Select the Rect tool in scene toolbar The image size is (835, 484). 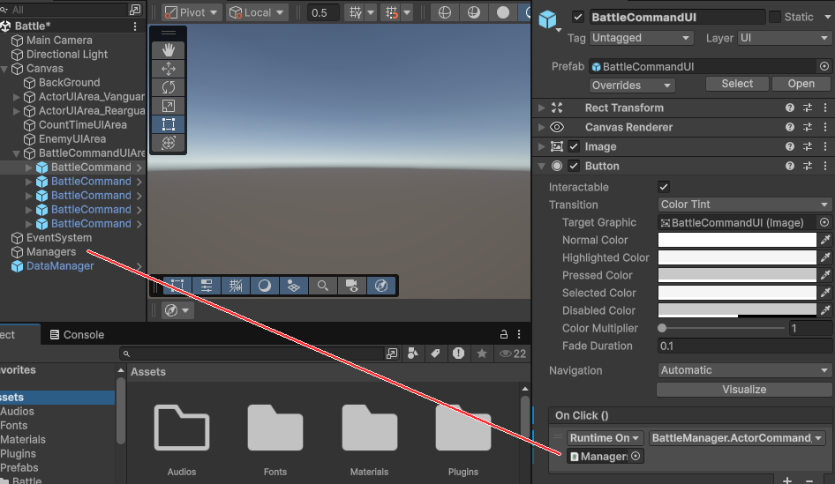[x=168, y=124]
